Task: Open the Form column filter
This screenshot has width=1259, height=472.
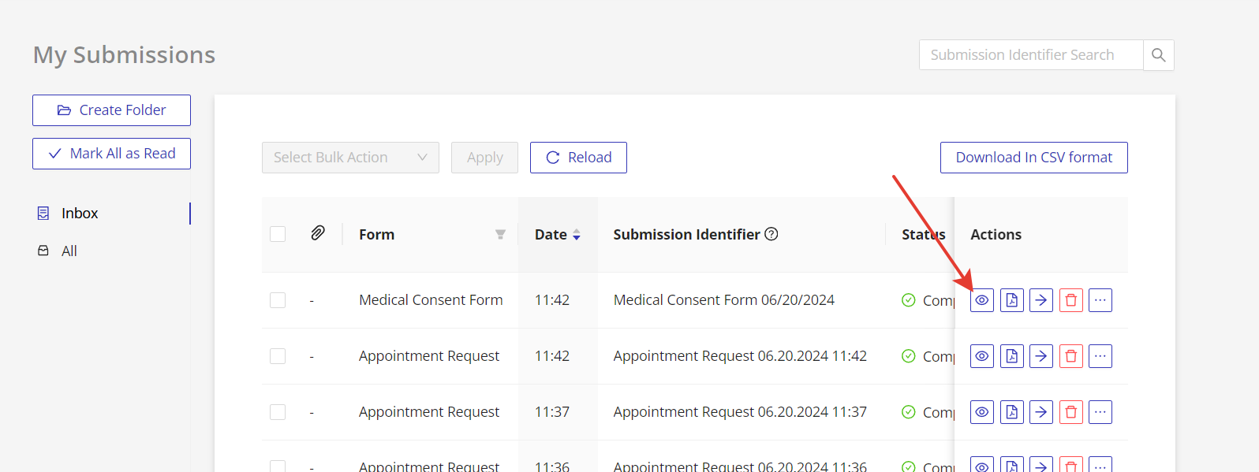Action: tap(500, 235)
